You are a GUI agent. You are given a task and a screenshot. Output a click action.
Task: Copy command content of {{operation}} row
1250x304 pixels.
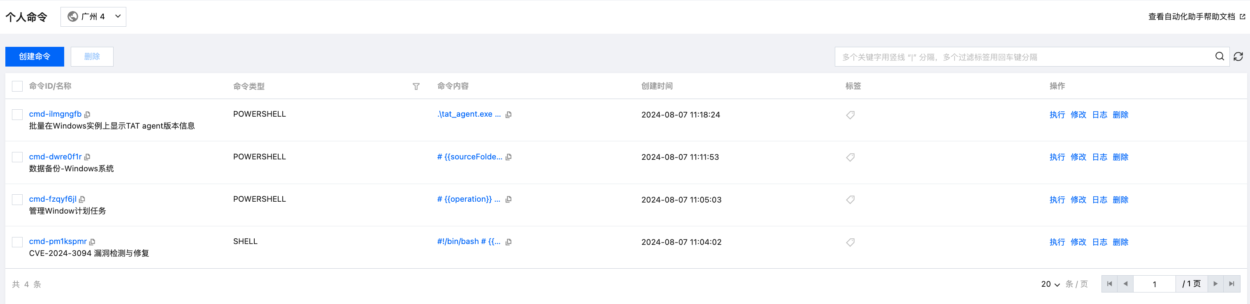point(509,199)
